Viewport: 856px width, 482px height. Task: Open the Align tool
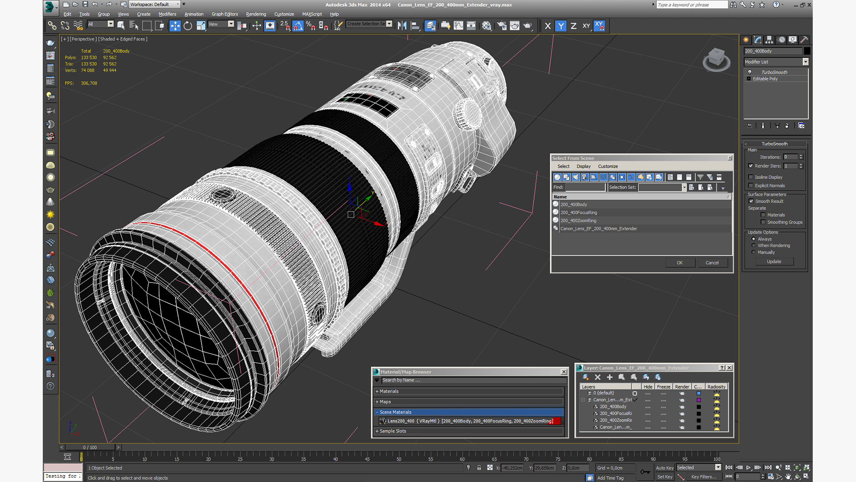[x=415, y=25]
